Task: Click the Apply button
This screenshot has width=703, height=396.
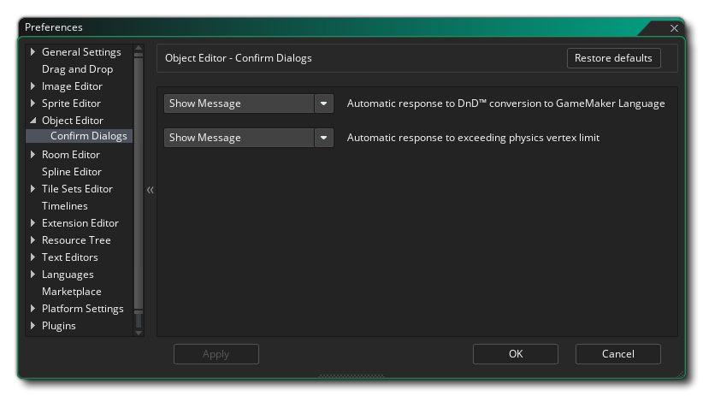Action: (216, 354)
